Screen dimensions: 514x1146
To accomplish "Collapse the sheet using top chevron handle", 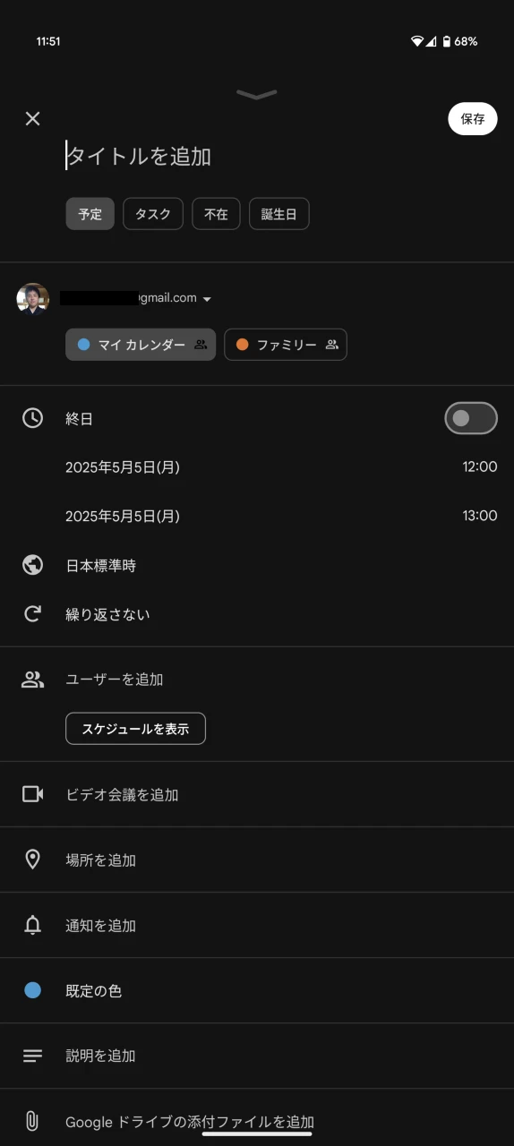I will coord(257,94).
